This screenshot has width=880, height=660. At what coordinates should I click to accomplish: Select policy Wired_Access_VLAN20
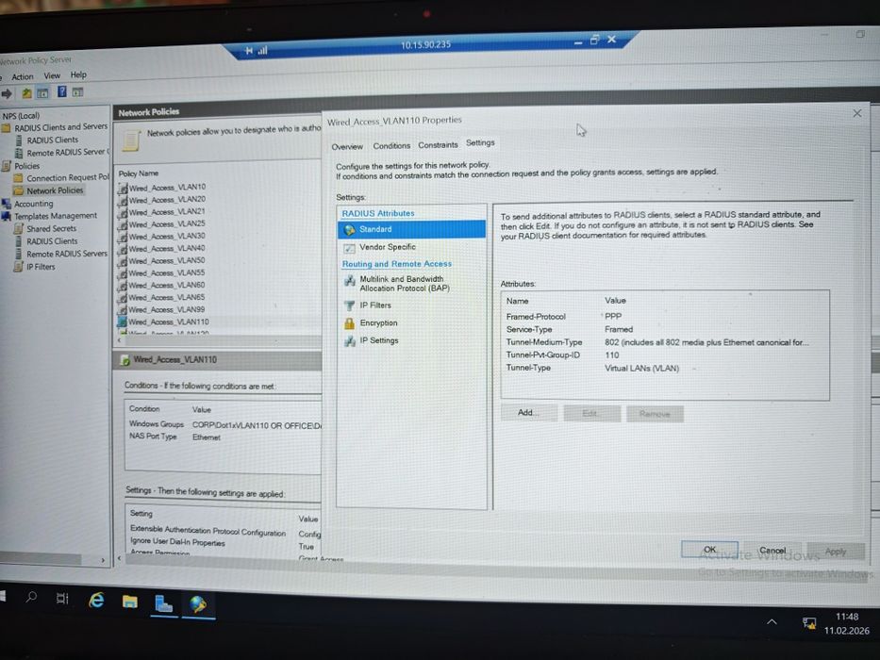tap(167, 200)
